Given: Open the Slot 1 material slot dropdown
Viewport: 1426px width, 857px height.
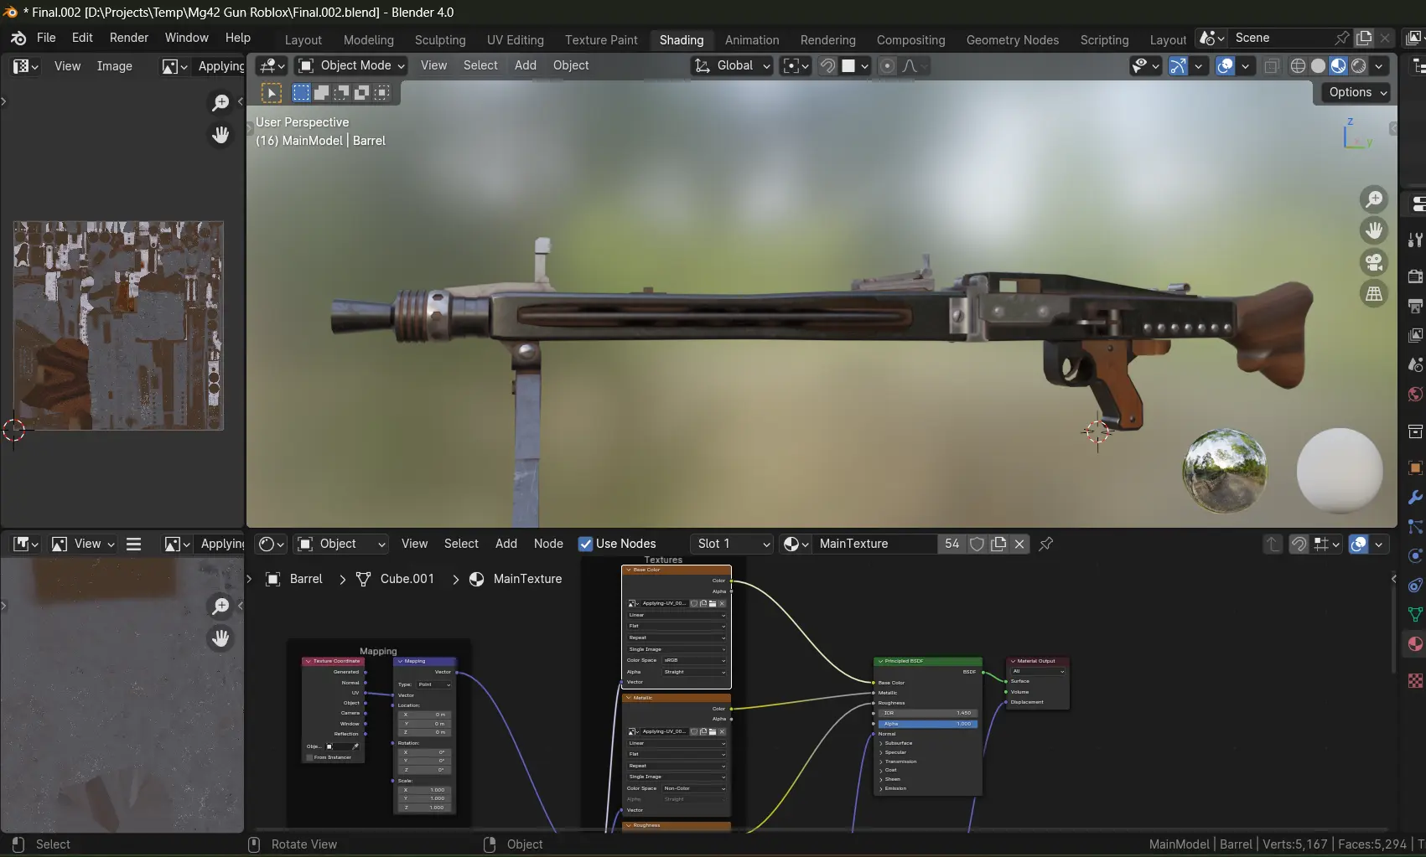Looking at the screenshot, I should pyautogui.click(x=731, y=544).
